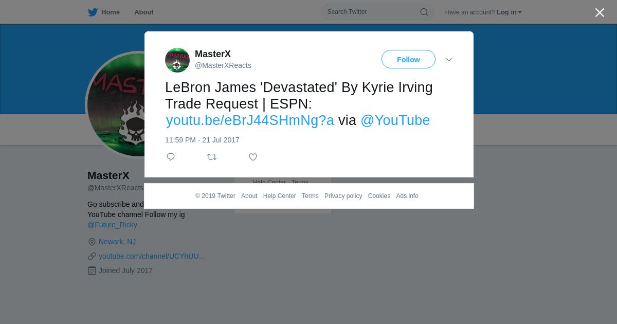Like the tweet with heart icon
This screenshot has height=324, width=617.
pos(253,157)
